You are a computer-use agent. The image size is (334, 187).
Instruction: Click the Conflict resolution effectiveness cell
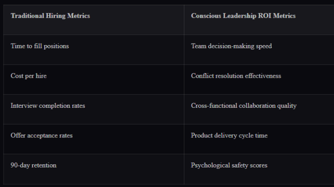[236, 76]
